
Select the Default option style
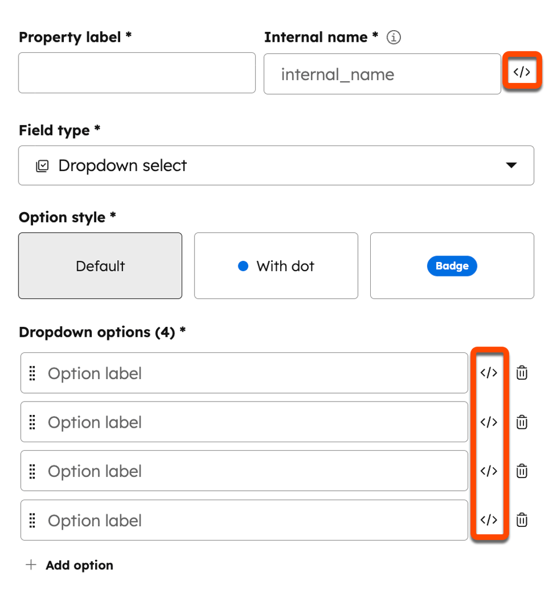(100, 265)
